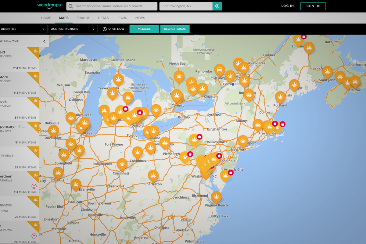Collapse the listings sidebar chevron

(x=44, y=41)
